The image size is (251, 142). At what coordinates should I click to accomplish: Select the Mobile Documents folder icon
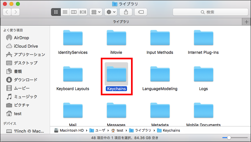[204, 110]
